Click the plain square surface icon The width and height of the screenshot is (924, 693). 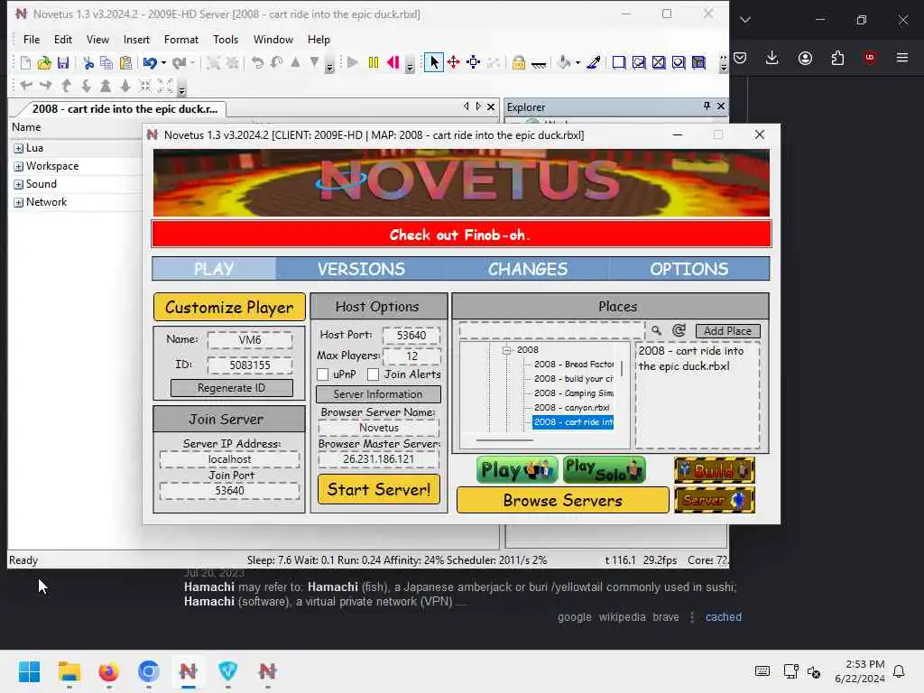click(x=619, y=62)
